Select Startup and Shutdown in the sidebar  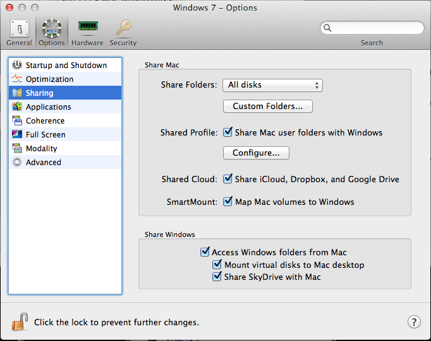(65, 65)
